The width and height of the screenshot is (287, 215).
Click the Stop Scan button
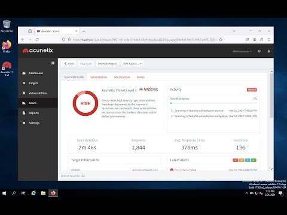86,63
